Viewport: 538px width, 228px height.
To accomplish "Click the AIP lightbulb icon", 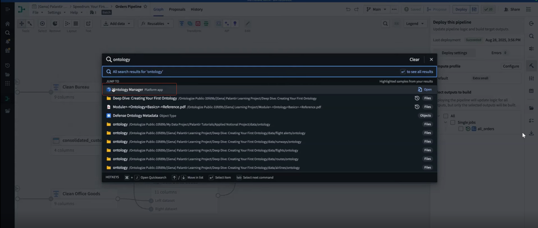I will (235, 24).
